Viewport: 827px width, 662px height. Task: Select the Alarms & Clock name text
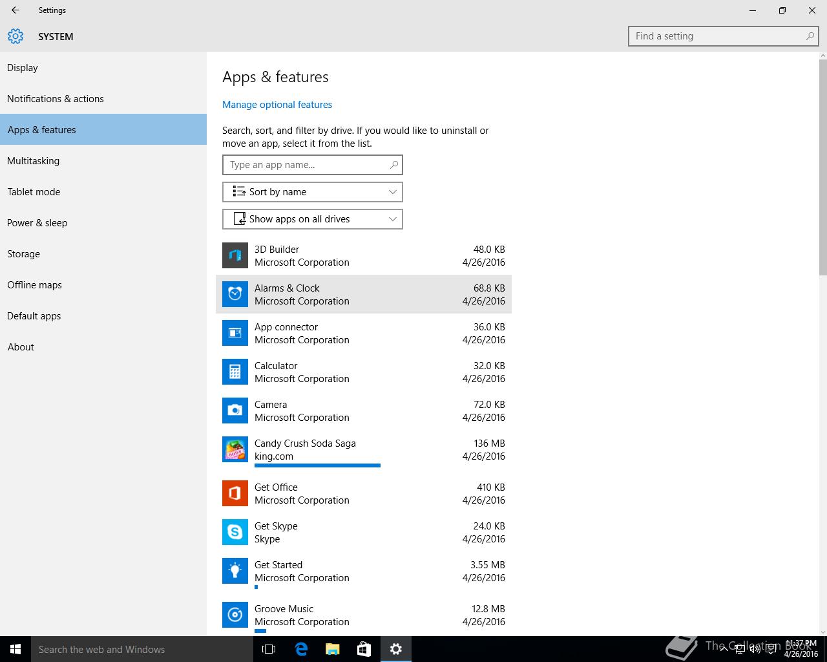tap(287, 288)
